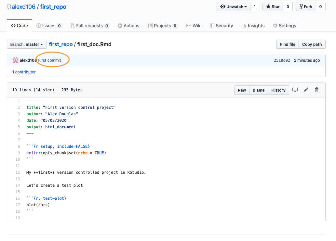View file History
Viewport: 336px width, 241px height.
click(278, 90)
